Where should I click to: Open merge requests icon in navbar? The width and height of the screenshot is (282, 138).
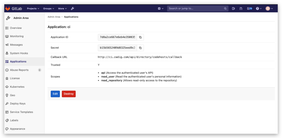(241, 8)
